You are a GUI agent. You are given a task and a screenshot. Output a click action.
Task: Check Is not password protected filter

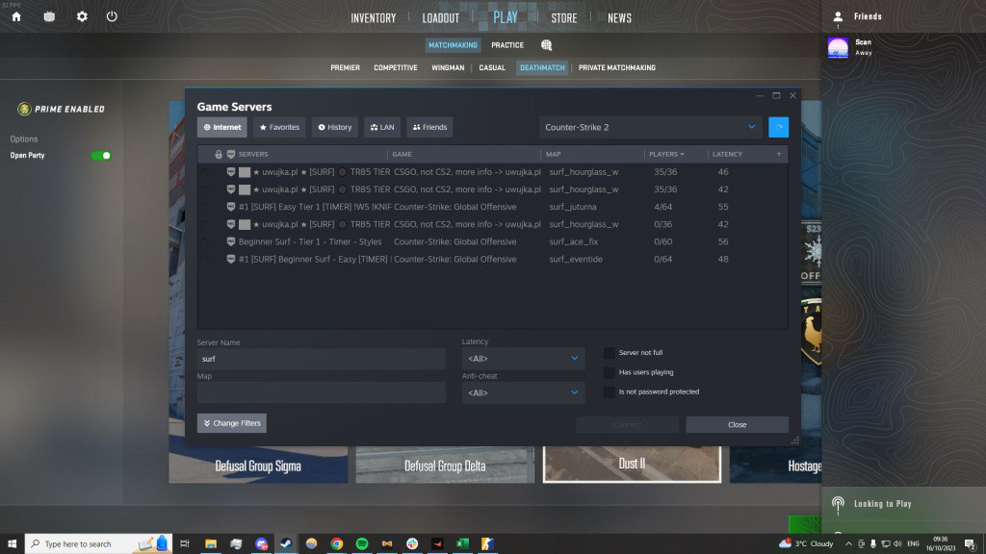tap(609, 392)
